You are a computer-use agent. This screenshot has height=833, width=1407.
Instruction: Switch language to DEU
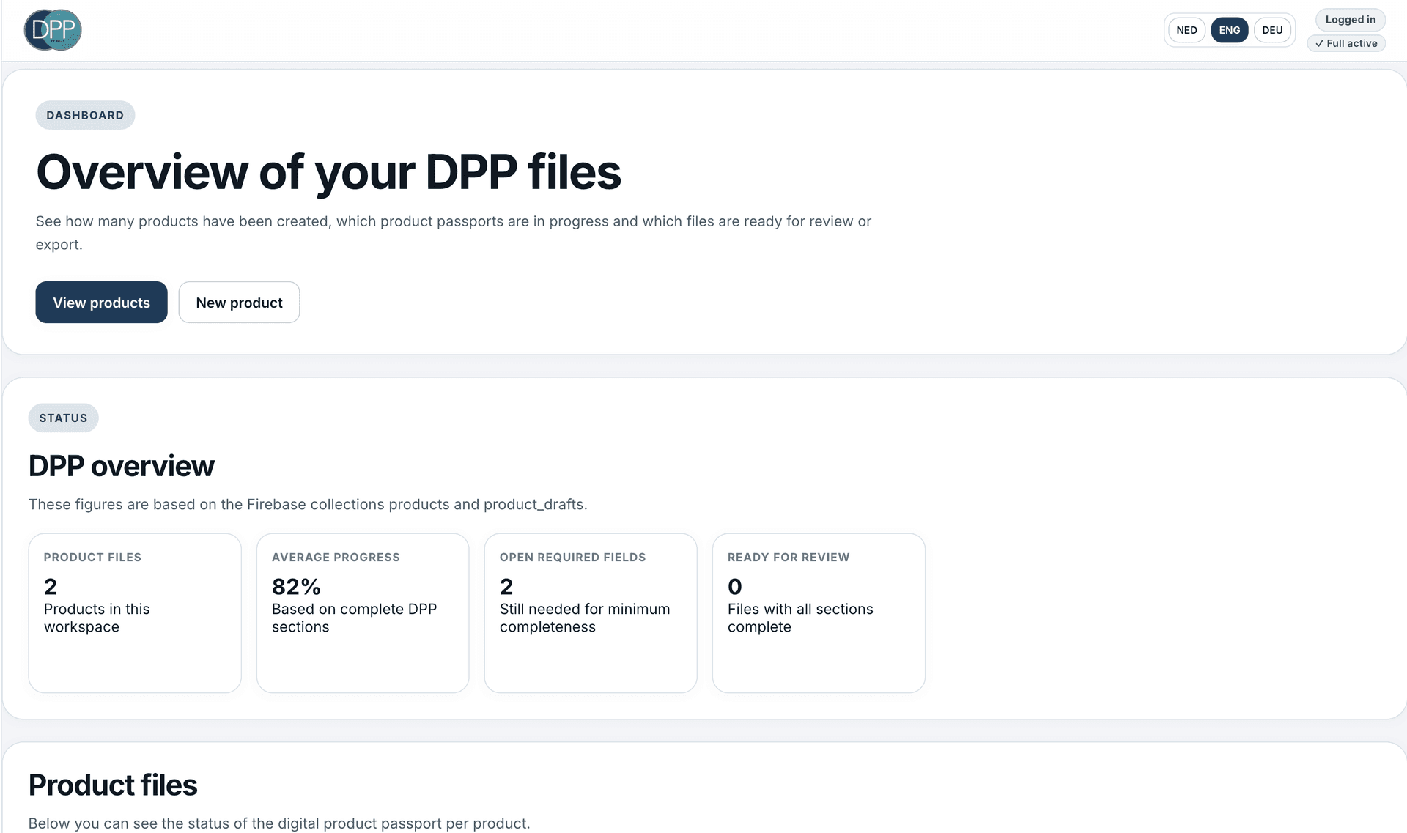coord(1272,30)
